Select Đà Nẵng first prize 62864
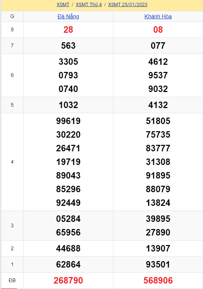203x289 pixels. coord(68,264)
